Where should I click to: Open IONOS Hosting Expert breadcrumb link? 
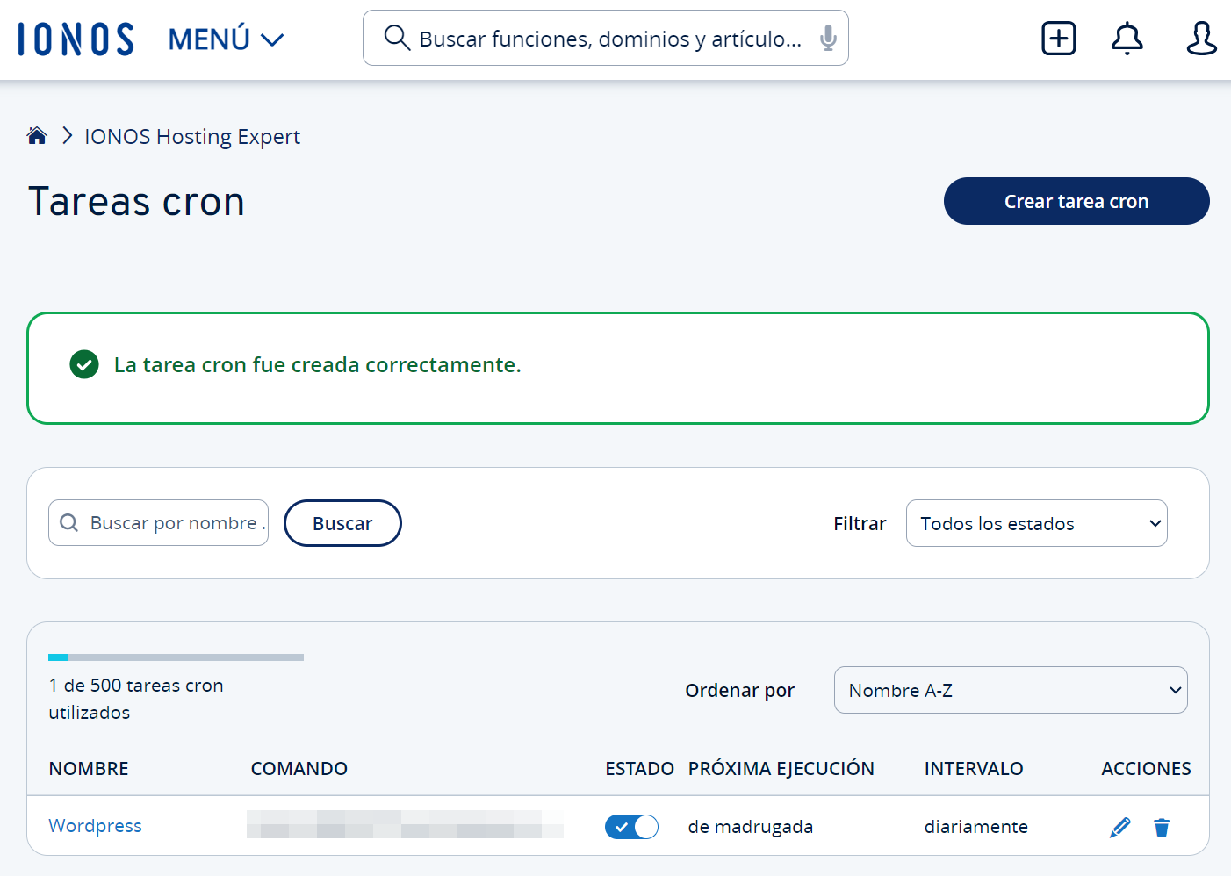(x=192, y=137)
